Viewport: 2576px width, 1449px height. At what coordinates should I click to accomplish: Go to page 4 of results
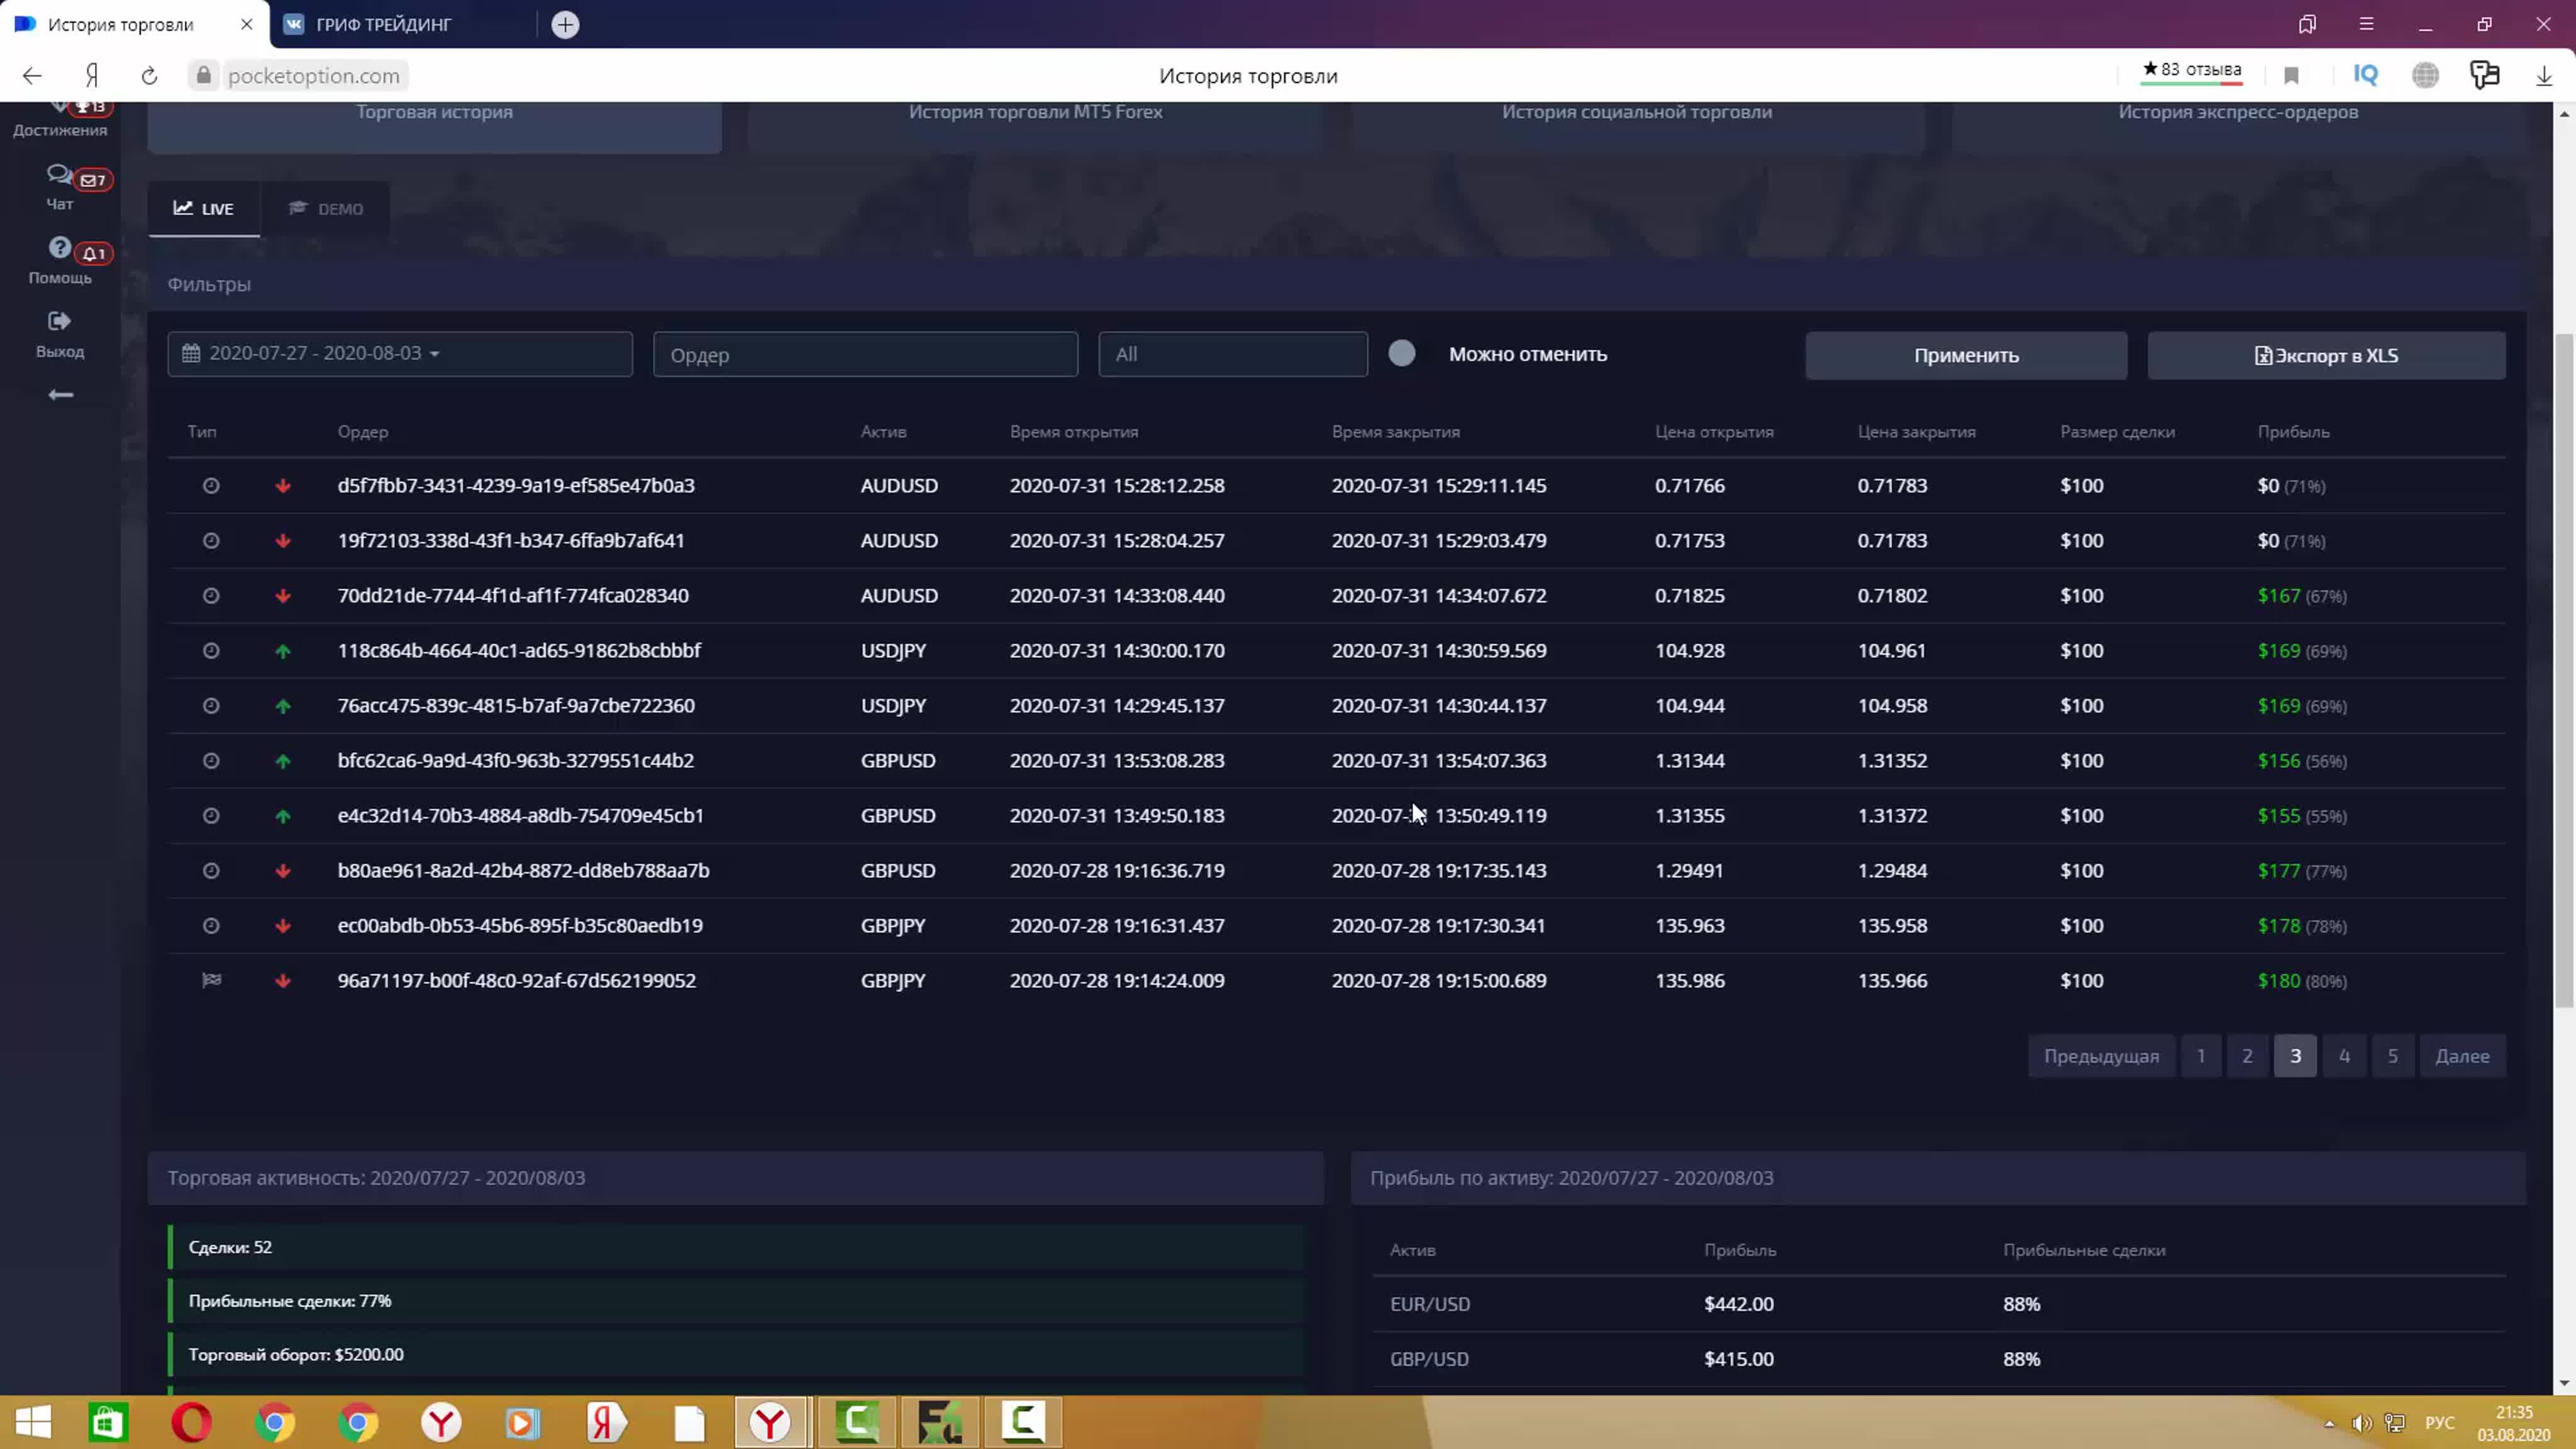click(x=2344, y=1056)
